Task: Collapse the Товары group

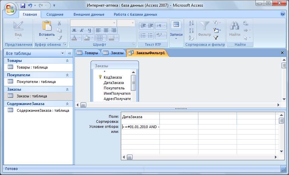Action: coord(67,61)
